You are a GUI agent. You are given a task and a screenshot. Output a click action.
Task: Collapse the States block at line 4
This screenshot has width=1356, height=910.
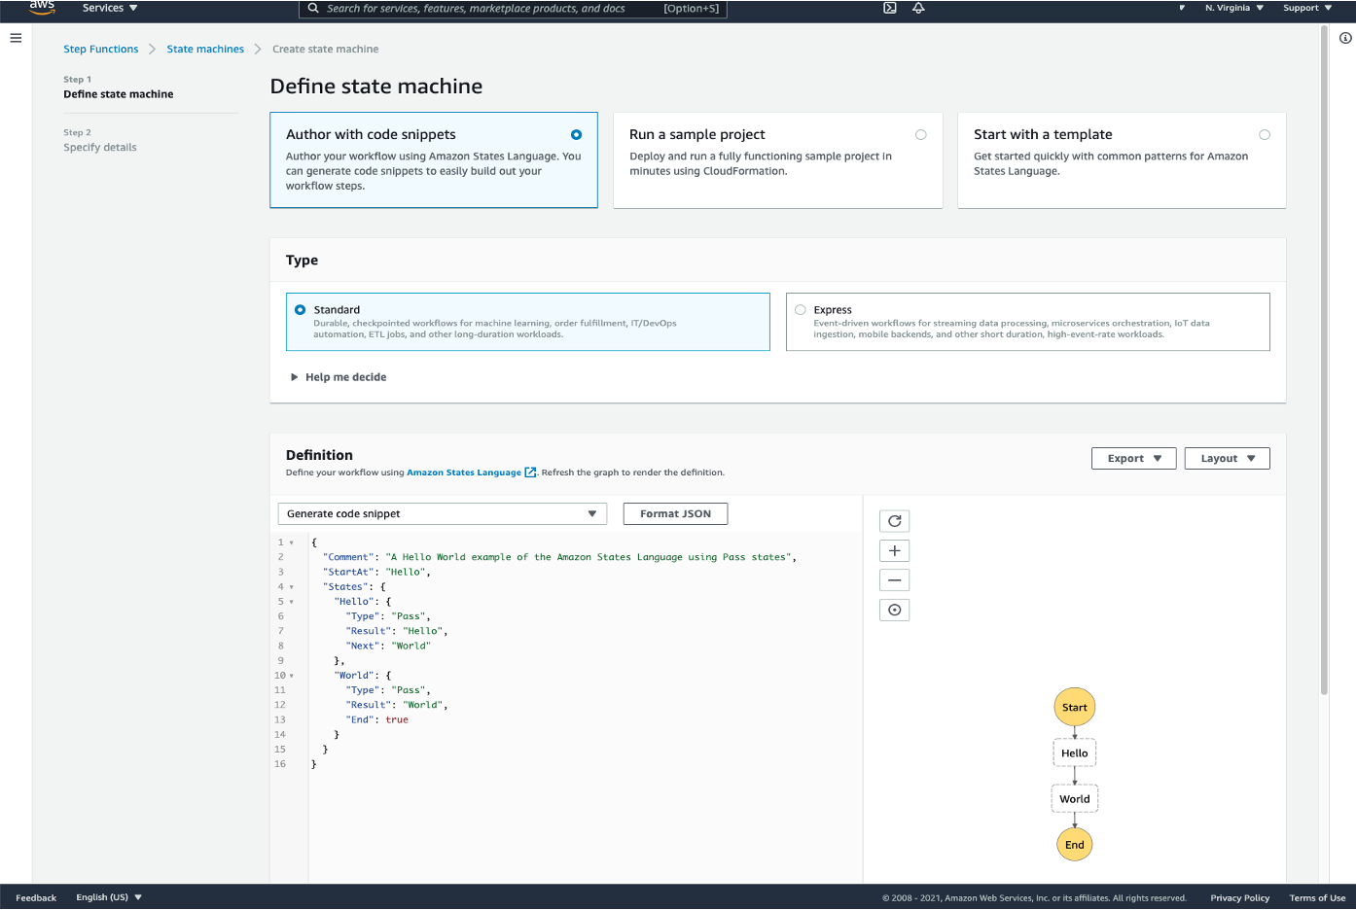(x=292, y=587)
